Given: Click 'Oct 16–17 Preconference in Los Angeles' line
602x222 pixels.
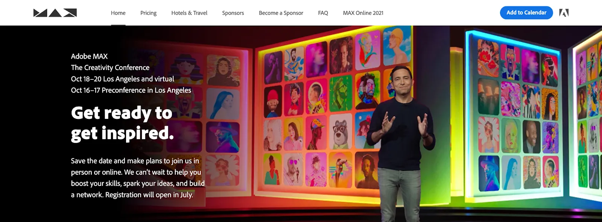Looking at the screenshot, I should (x=131, y=90).
